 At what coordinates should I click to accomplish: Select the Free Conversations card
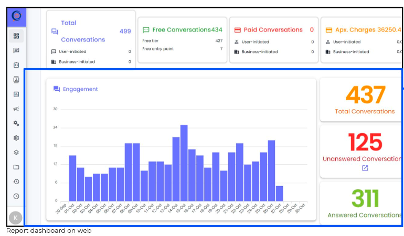point(182,30)
